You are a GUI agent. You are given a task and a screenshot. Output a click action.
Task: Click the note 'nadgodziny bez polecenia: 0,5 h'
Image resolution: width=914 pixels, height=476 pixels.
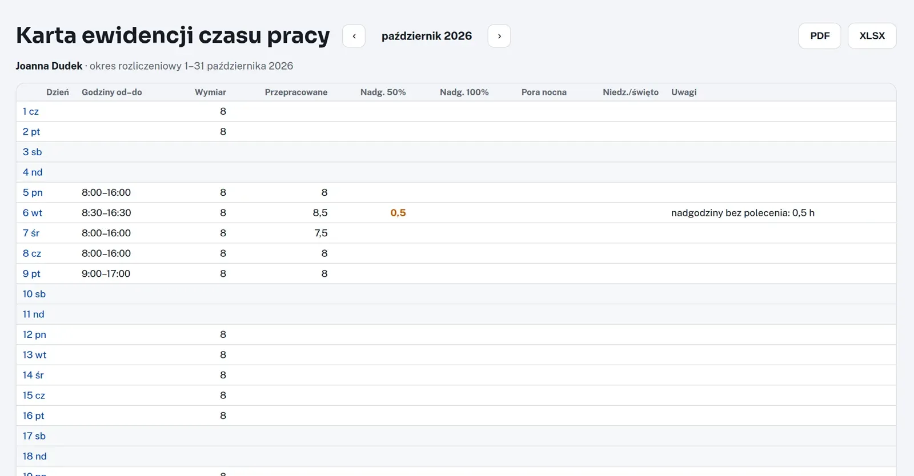click(743, 213)
